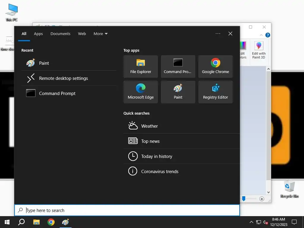304x228 pixels.
Task: Select the Recycle Bin desktop icon
Action: click(x=289, y=189)
